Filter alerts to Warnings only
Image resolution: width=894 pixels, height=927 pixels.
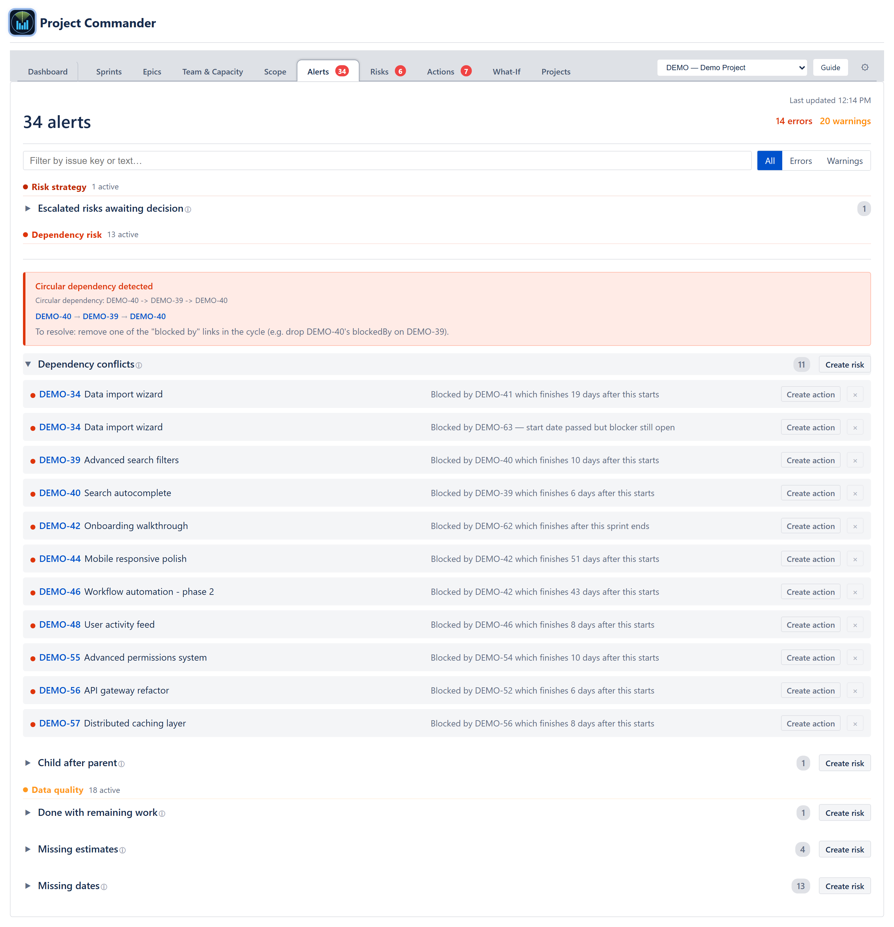pos(844,161)
